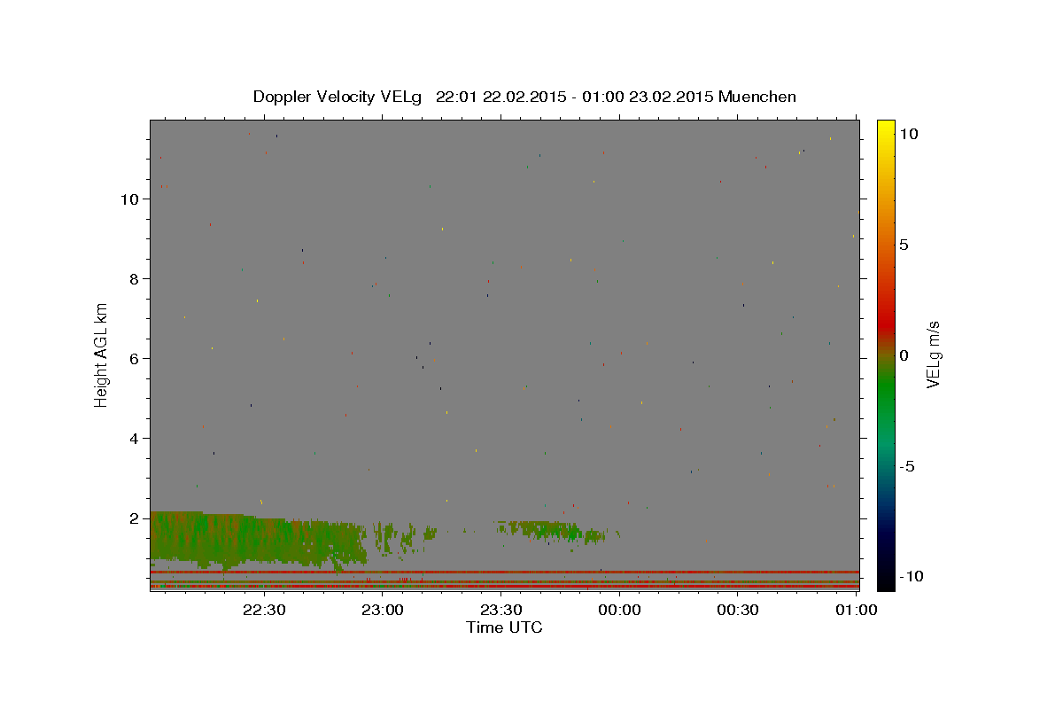Click the colorbar value 10 at top
This screenshot has width=1063, height=709.
click(908, 133)
